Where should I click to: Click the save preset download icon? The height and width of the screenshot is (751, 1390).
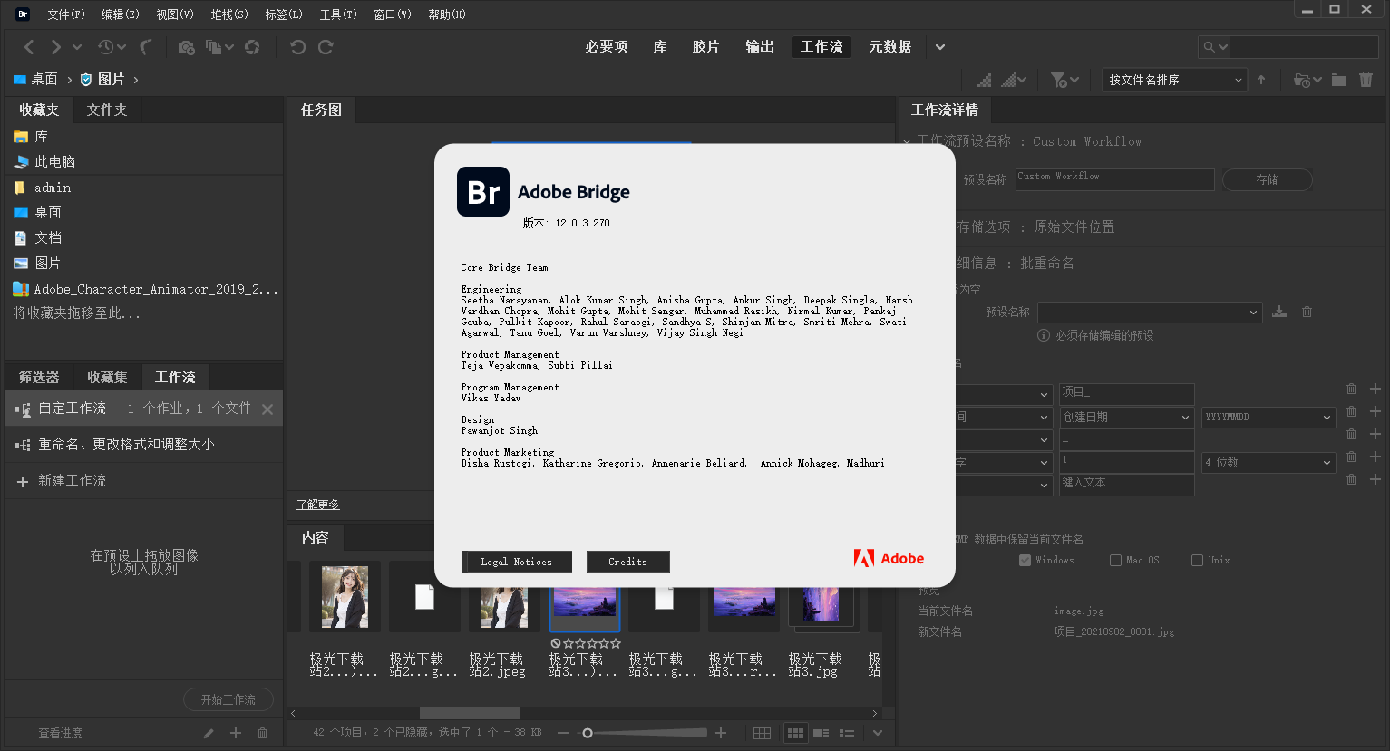tap(1279, 312)
